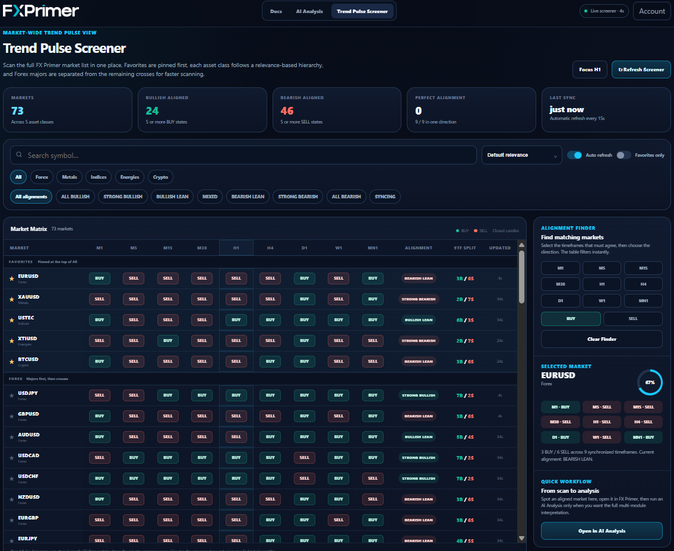Star the NZDUSD market as favorite
This screenshot has width=674, height=551.
click(x=12, y=499)
